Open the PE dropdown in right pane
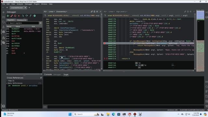Image resolution: width=208 pixels, height=117 pixels. 105,12
